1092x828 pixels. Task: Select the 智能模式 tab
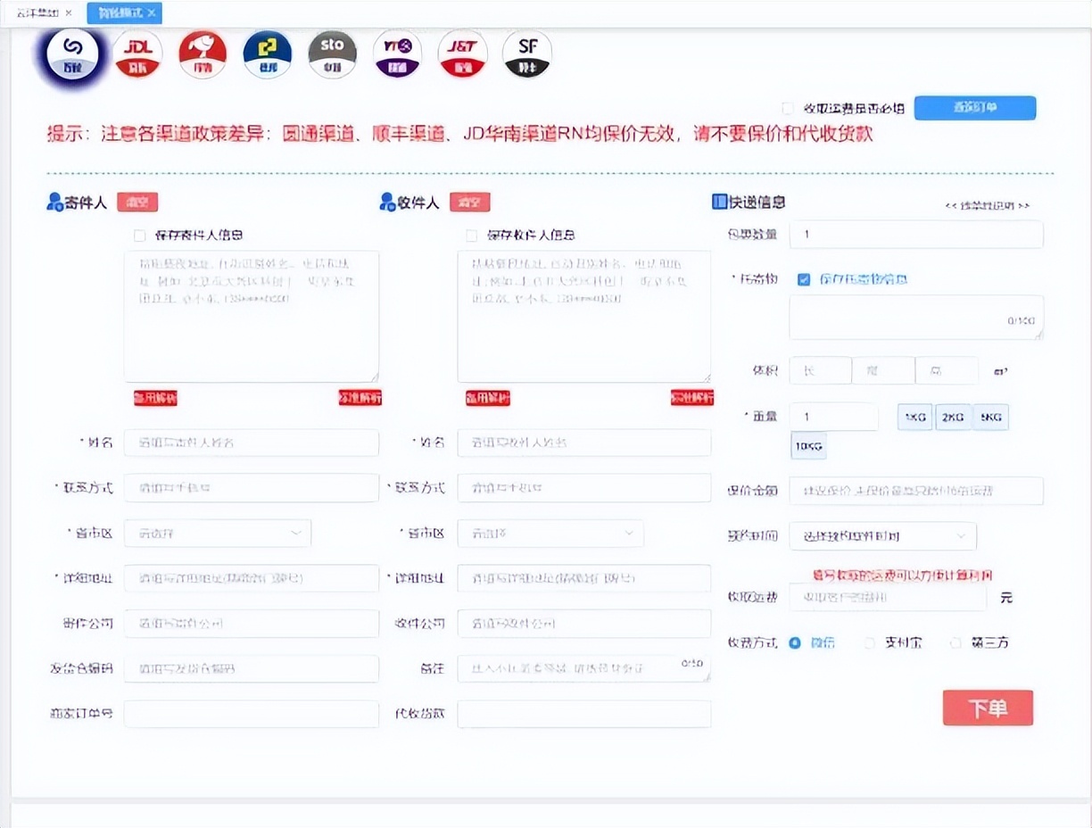(118, 12)
